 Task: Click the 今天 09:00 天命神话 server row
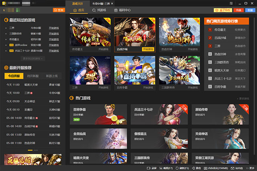33,101
